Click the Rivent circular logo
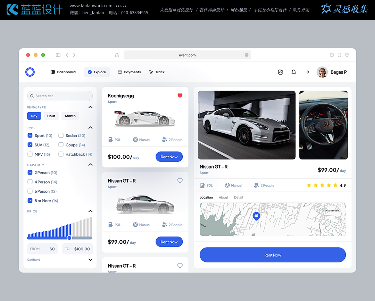The width and height of the screenshot is (375, 301). tap(30, 72)
